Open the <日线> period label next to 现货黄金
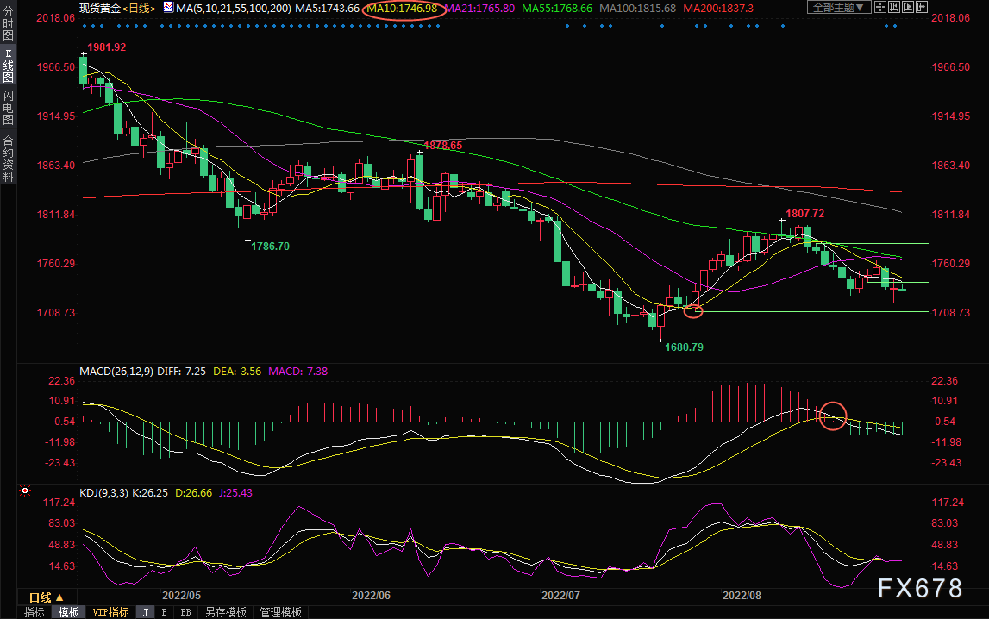This screenshot has height=619, width=989. click(135, 8)
